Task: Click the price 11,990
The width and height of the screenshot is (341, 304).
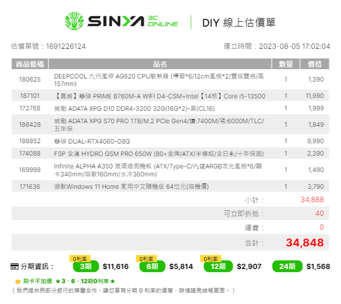Action: (314, 96)
